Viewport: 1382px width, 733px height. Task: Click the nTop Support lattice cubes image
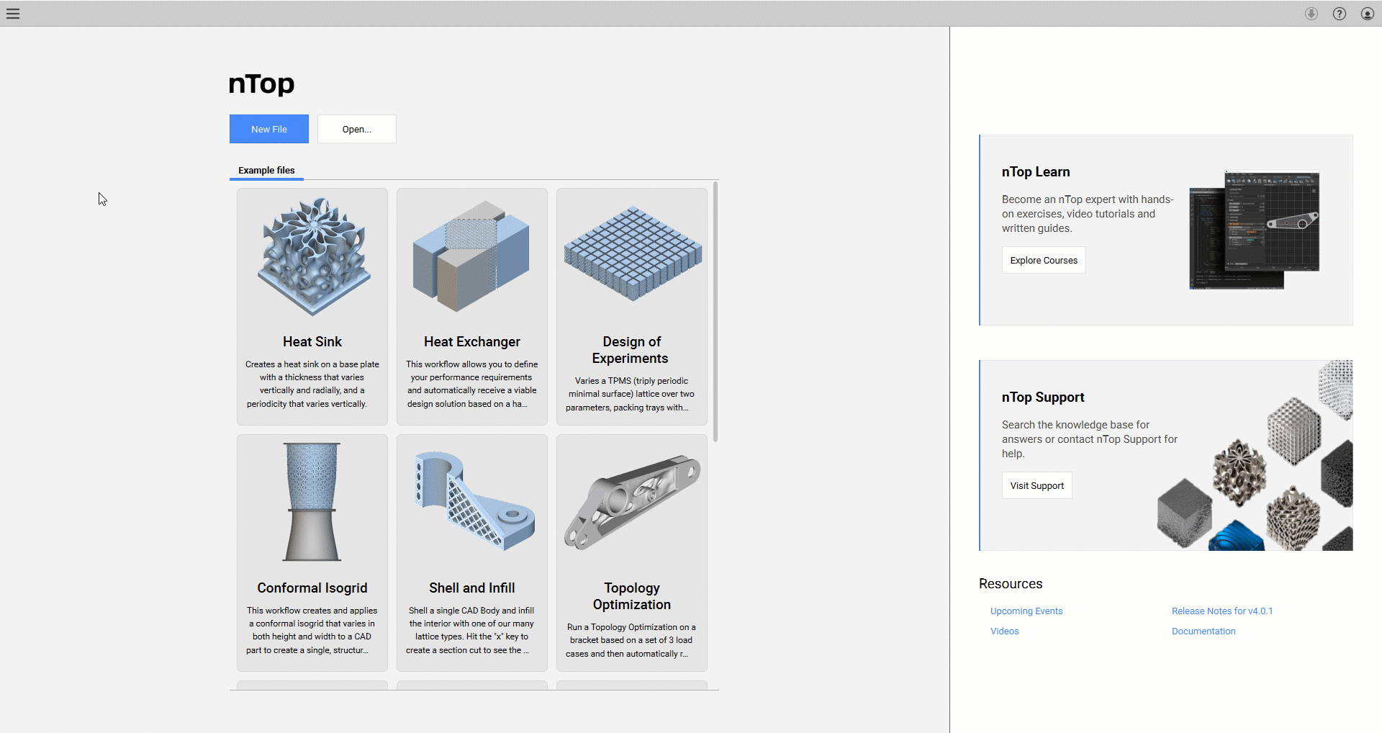click(1255, 456)
